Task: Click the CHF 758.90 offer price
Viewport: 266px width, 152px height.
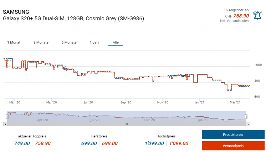Action: point(241,16)
